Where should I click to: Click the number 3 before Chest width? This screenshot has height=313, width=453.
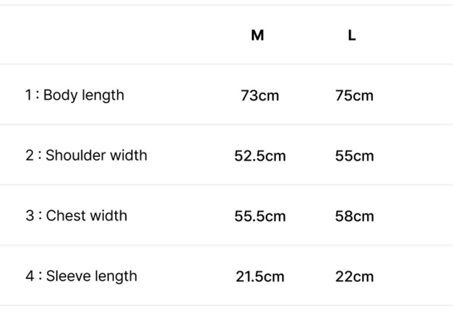point(29,216)
